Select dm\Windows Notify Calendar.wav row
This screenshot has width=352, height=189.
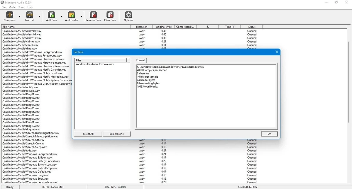pyautogui.click(x=34, y=69)
